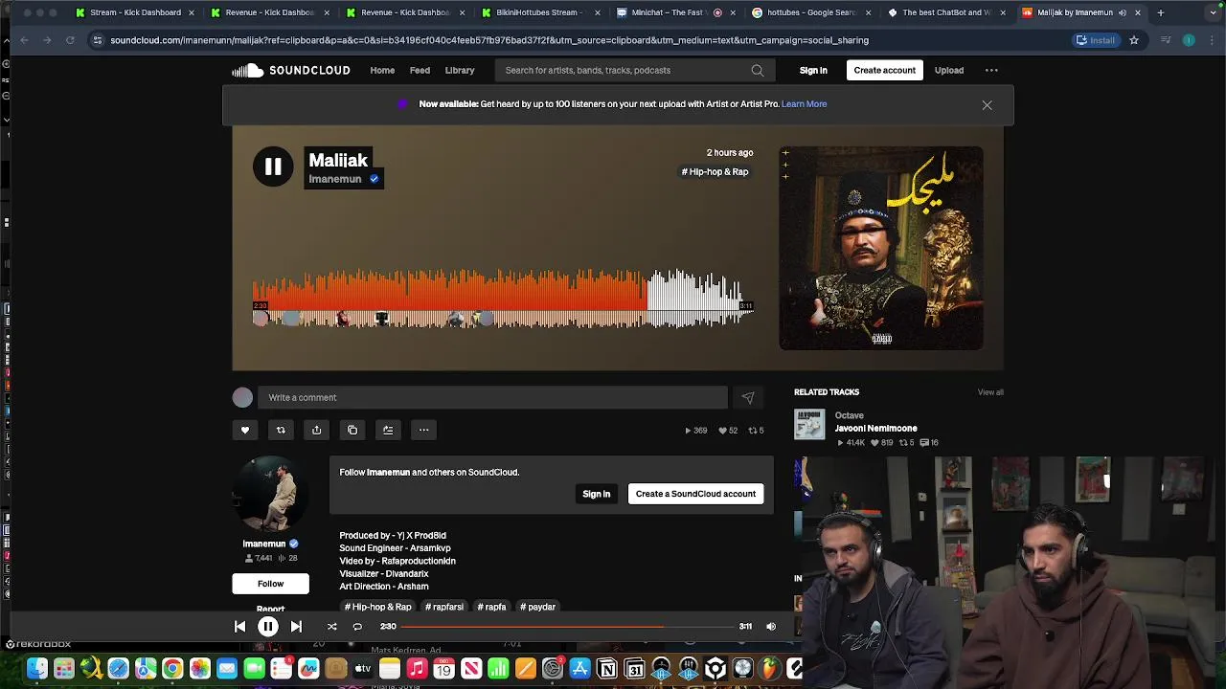Click the Javooni Nemimoone thumbnail
The height and width of the screenshot is (689, 1226).
[x=809, y=424]
